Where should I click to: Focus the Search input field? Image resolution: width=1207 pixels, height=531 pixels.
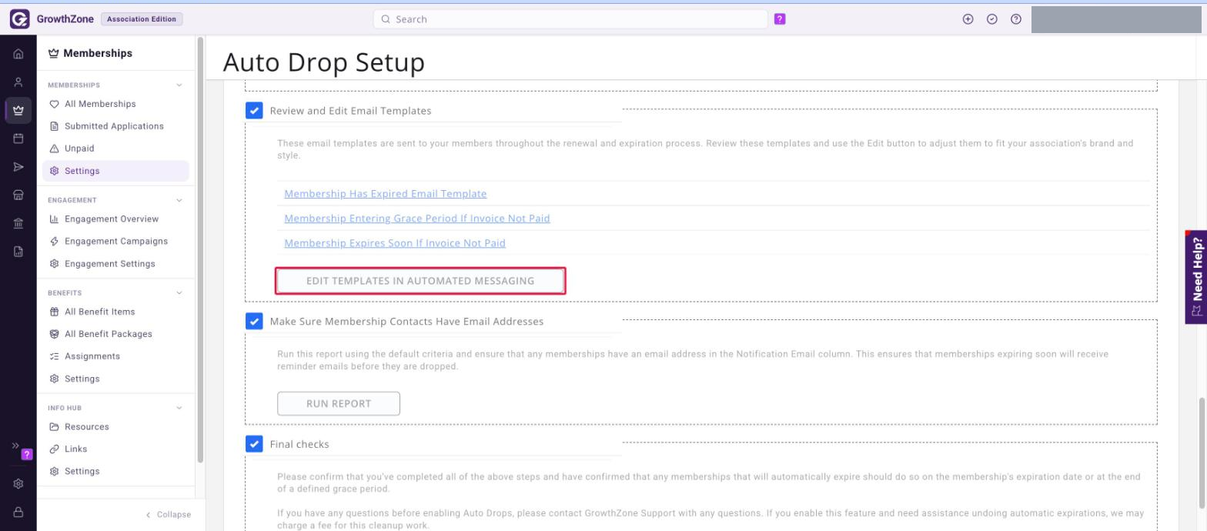pyautogui.click(x=570, y=19)
